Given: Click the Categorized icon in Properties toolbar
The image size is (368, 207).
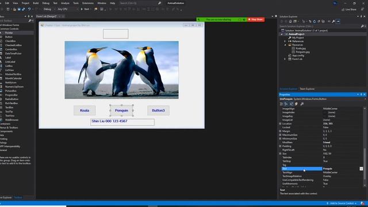Looking at the screenshot, I should pyautogui.click(x=281, y=103).
